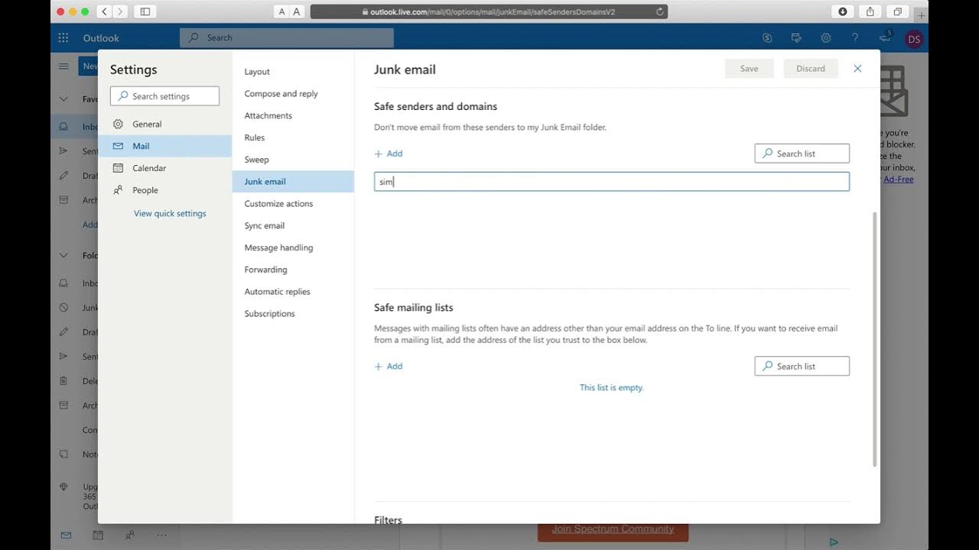Close the Settings dialog with X

857,69
